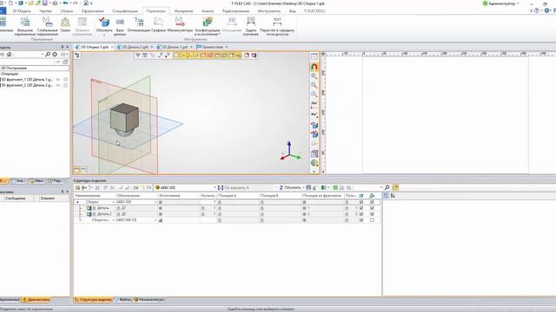Open the Графики tool
The height and width of the screenshot is (312, 556).
tap(158, 25)
